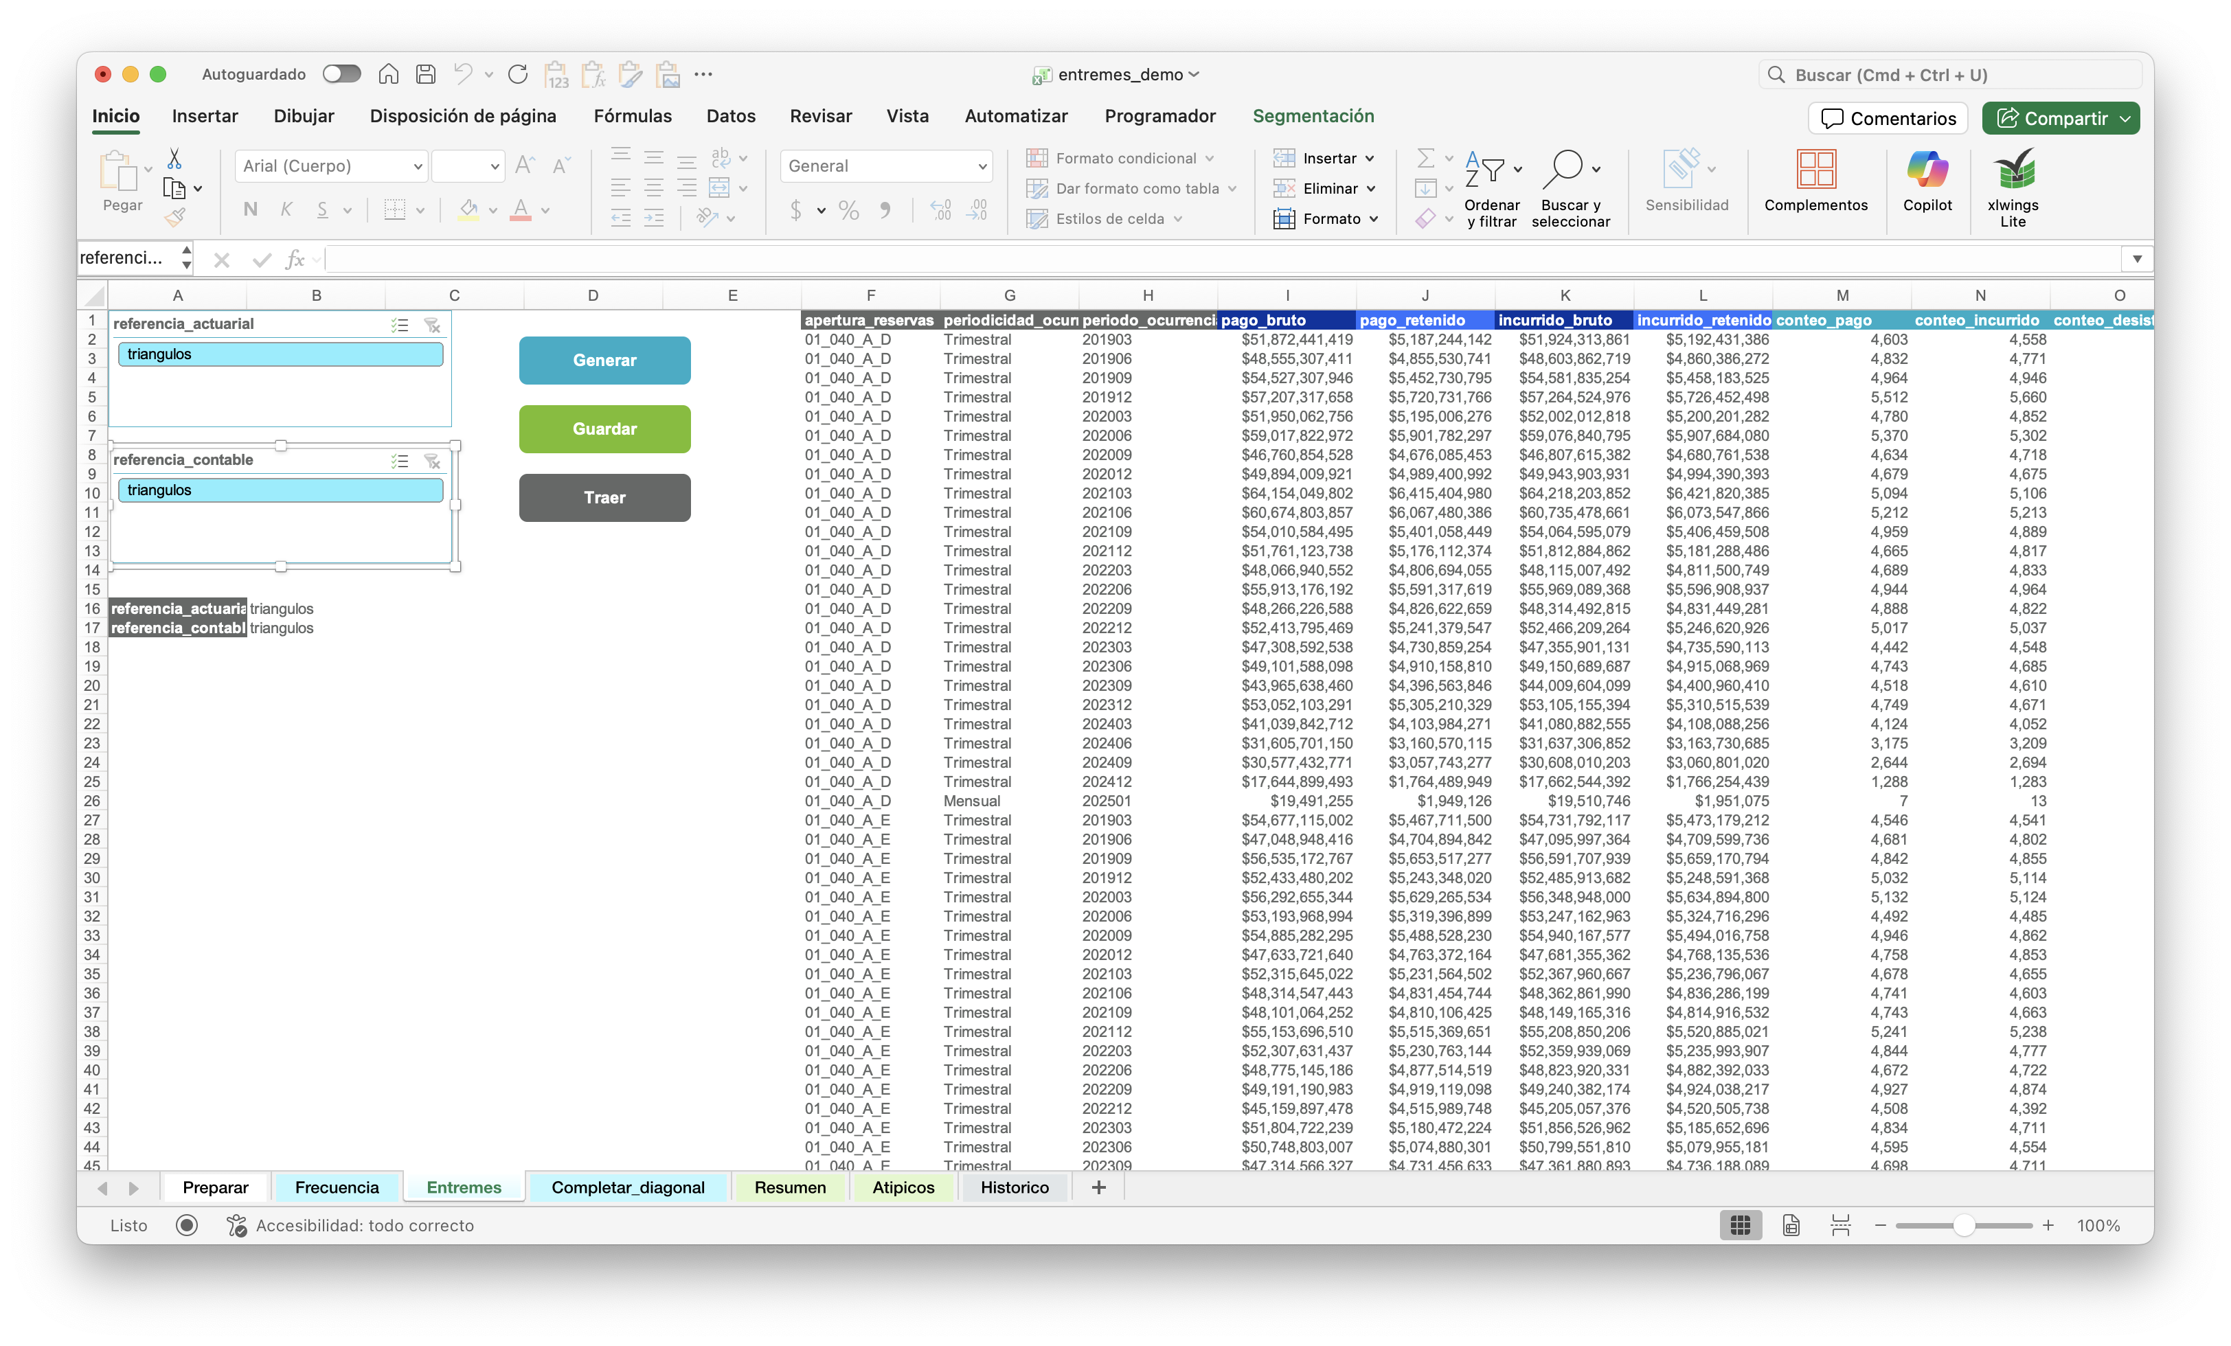The image size is (2231, 1346).
Task: Switch to the Preparar sheet tab
Action: (x=216, y=1187)
